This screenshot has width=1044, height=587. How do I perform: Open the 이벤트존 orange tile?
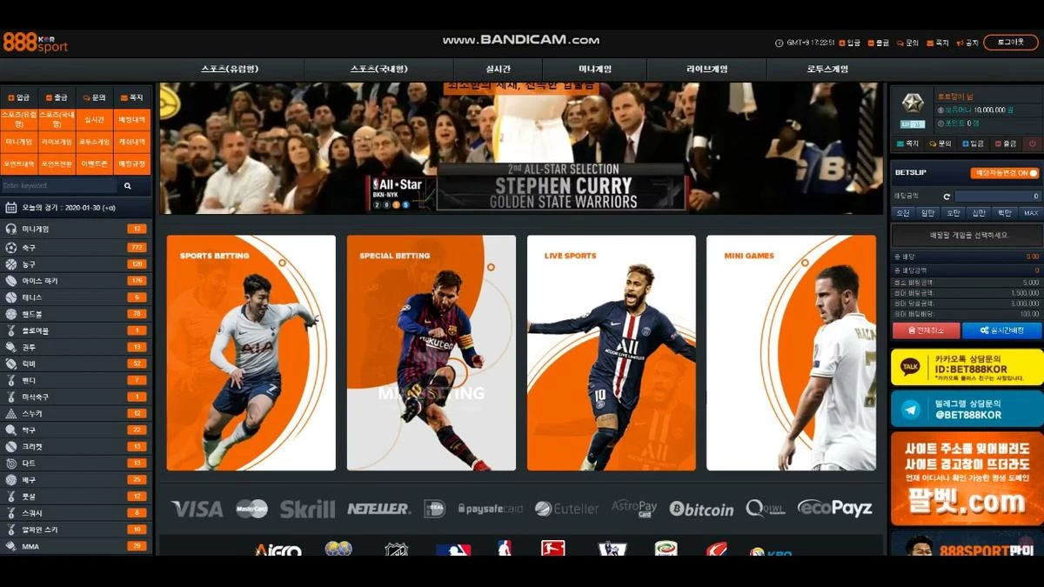[95, 163]
